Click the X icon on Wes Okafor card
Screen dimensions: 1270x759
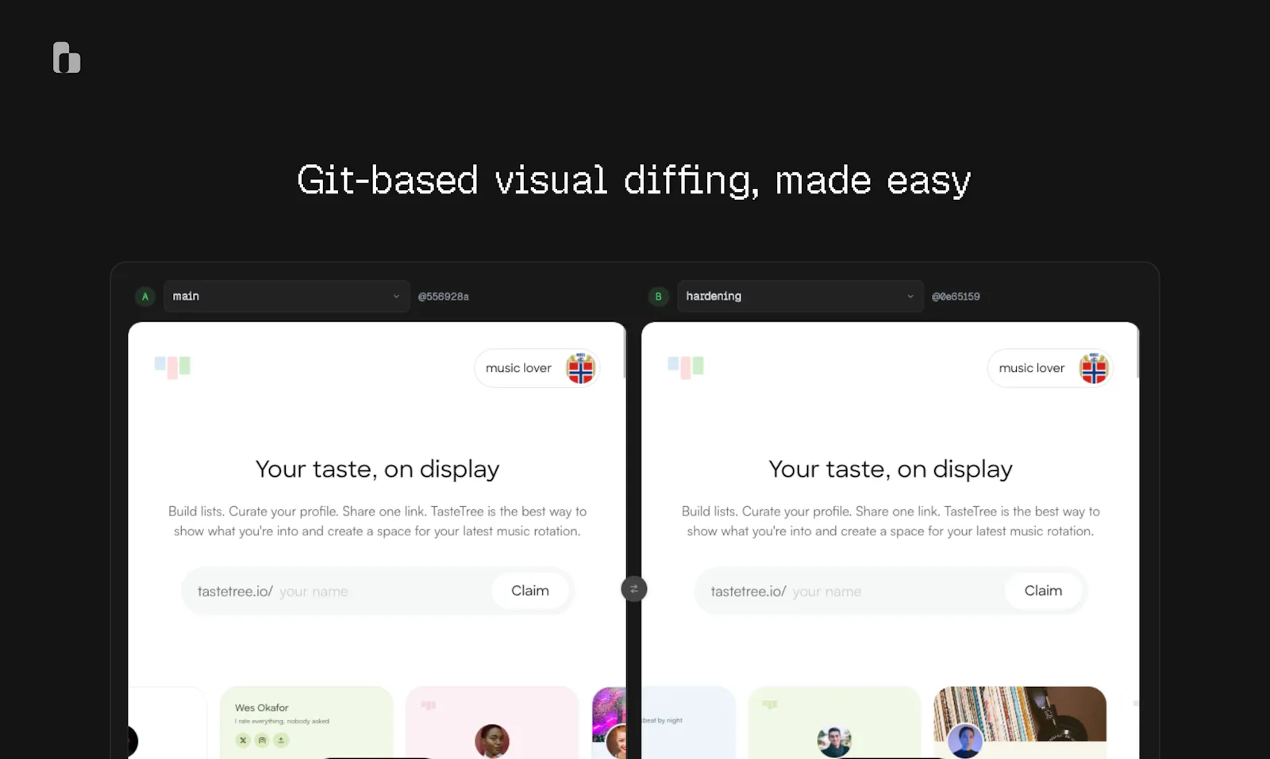pos(243,740)
